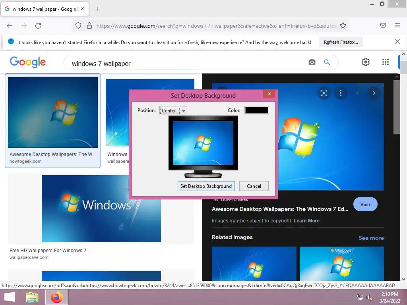Open the Pocket save icon
407x305 pixels.
pyautogui.click(x=383, y=25)
